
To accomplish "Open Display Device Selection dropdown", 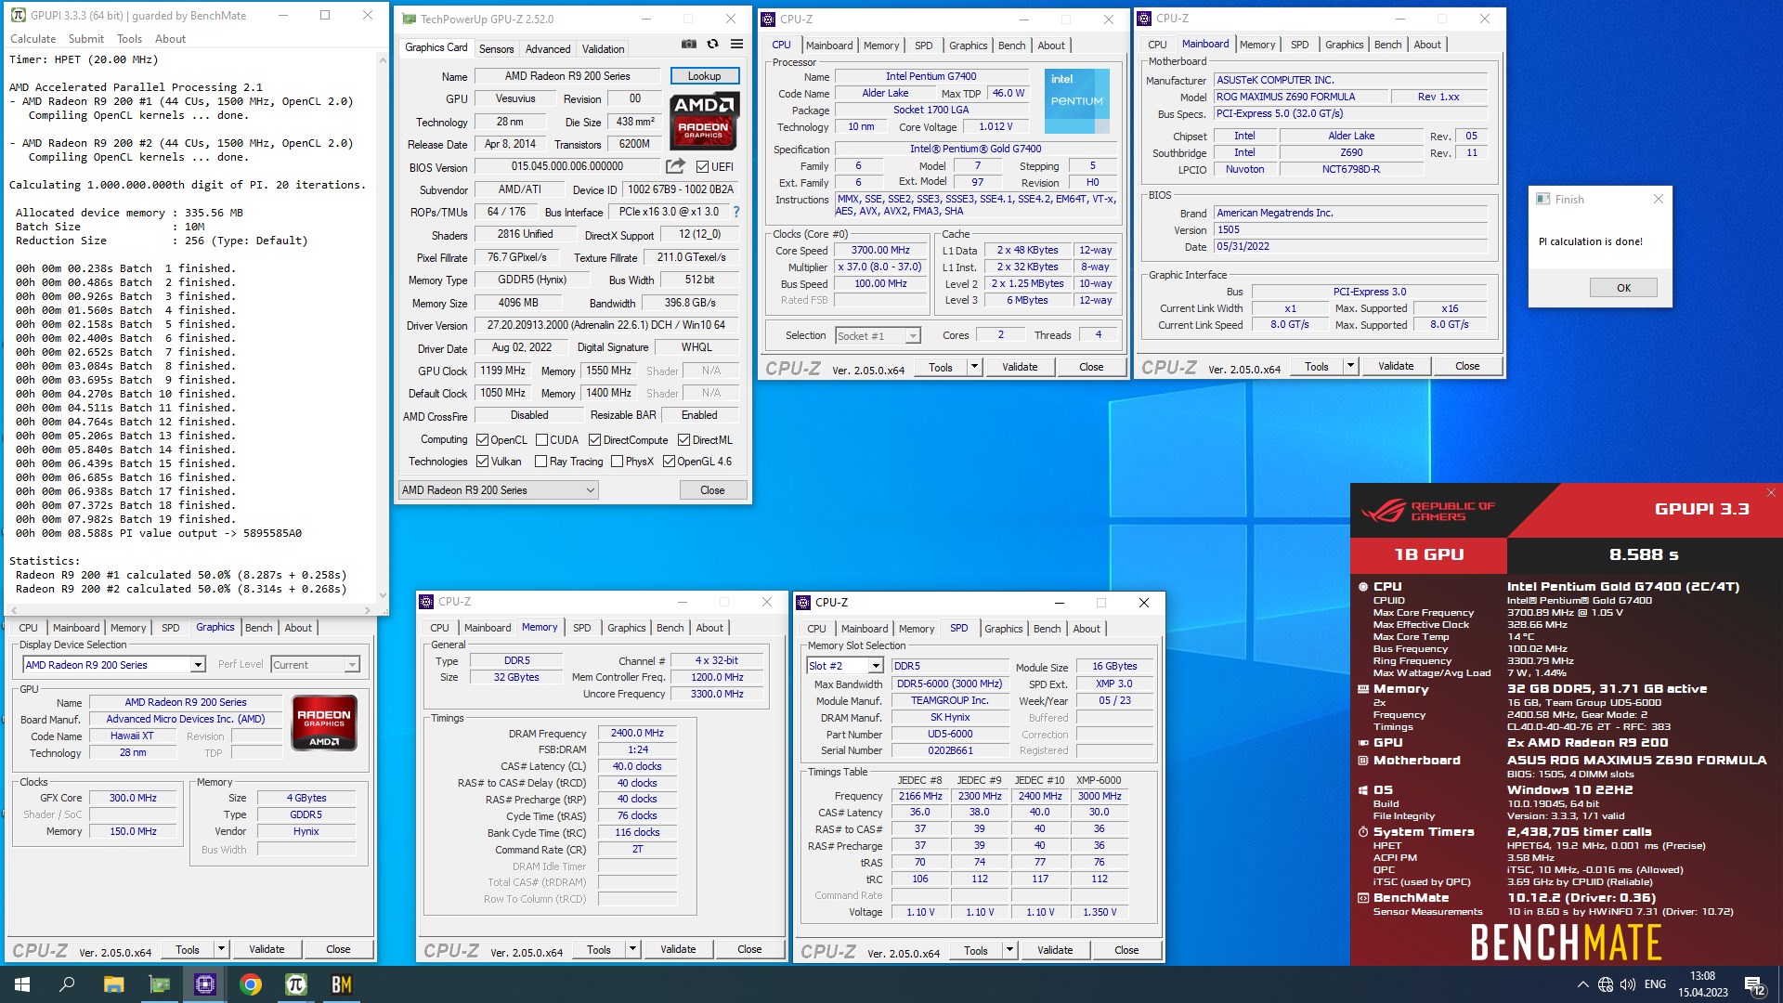I will [x=113, y=665].
